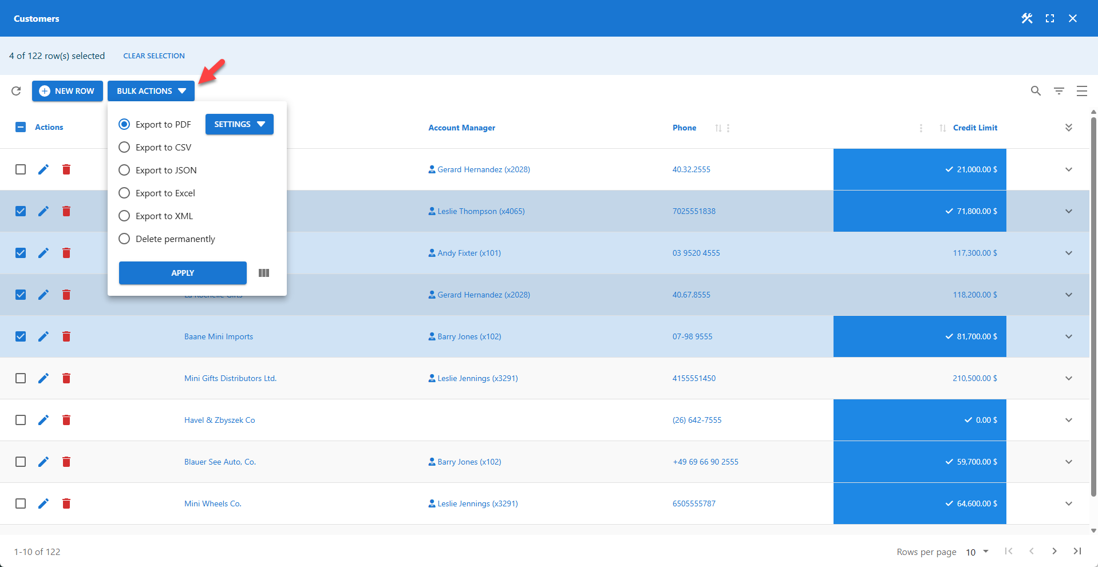The image size is (1098, 567).
Task: Expand the Mini Gifts Distributors row
Action: [1069, 378]
